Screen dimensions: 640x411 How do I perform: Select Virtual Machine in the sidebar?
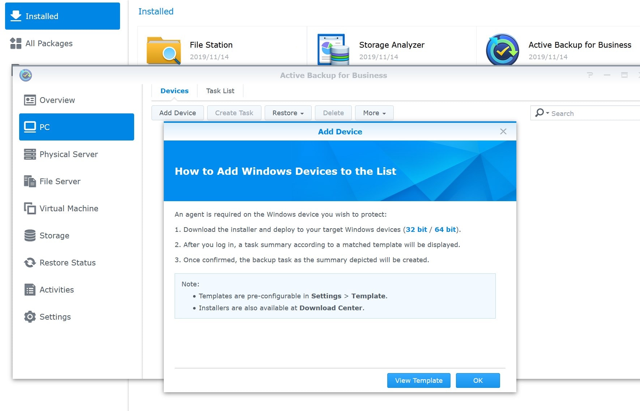(77, 208)
